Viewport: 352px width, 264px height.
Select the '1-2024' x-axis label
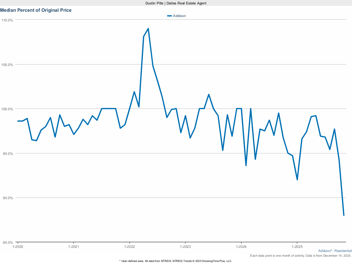coord(242,247)
